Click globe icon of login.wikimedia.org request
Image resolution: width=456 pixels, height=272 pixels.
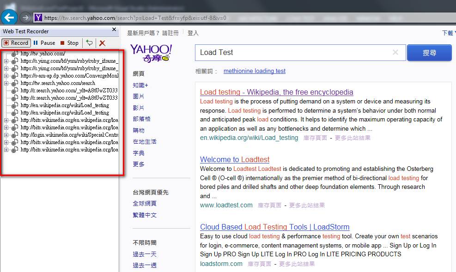[x=14, y=135]
